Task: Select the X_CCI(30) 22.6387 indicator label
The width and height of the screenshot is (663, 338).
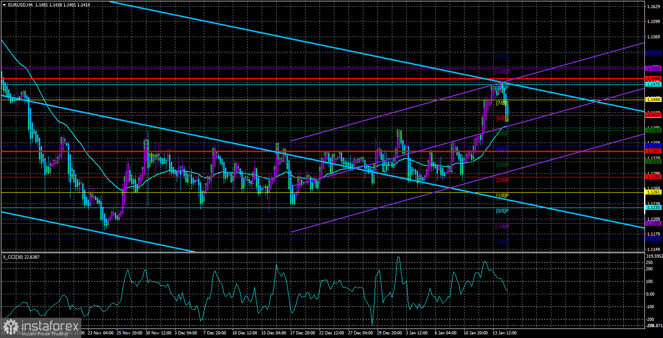Action: (x=22, y=257)
